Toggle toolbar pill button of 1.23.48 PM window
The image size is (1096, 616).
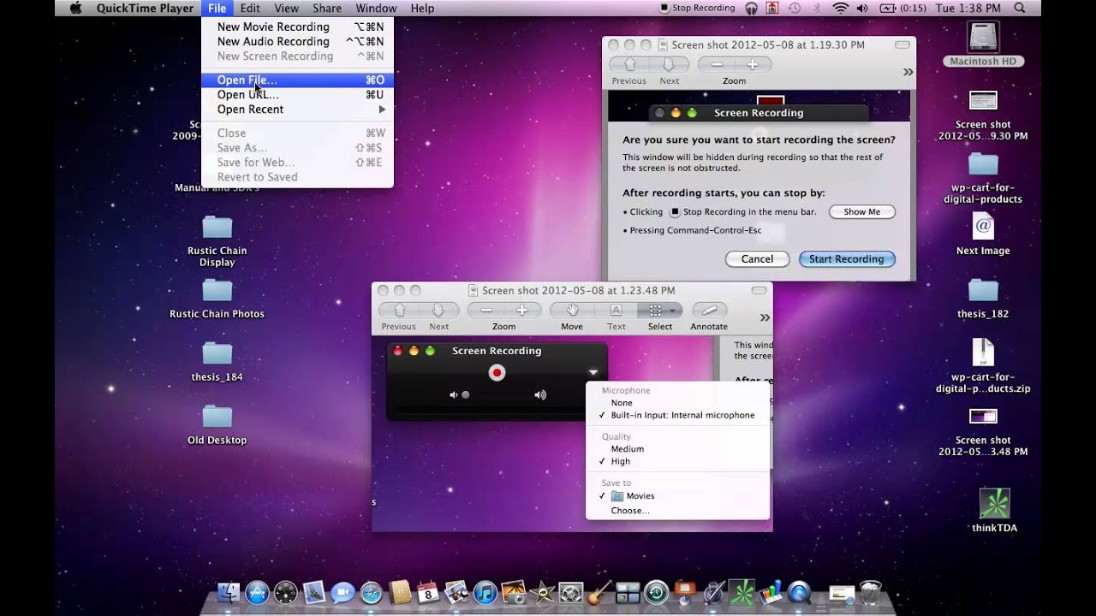click(759, 291)
